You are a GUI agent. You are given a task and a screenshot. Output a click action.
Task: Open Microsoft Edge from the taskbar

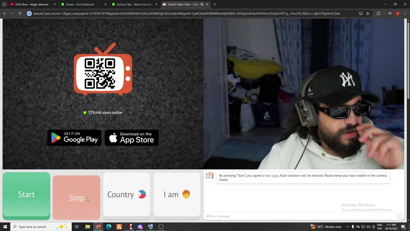[x=109, y=227]
